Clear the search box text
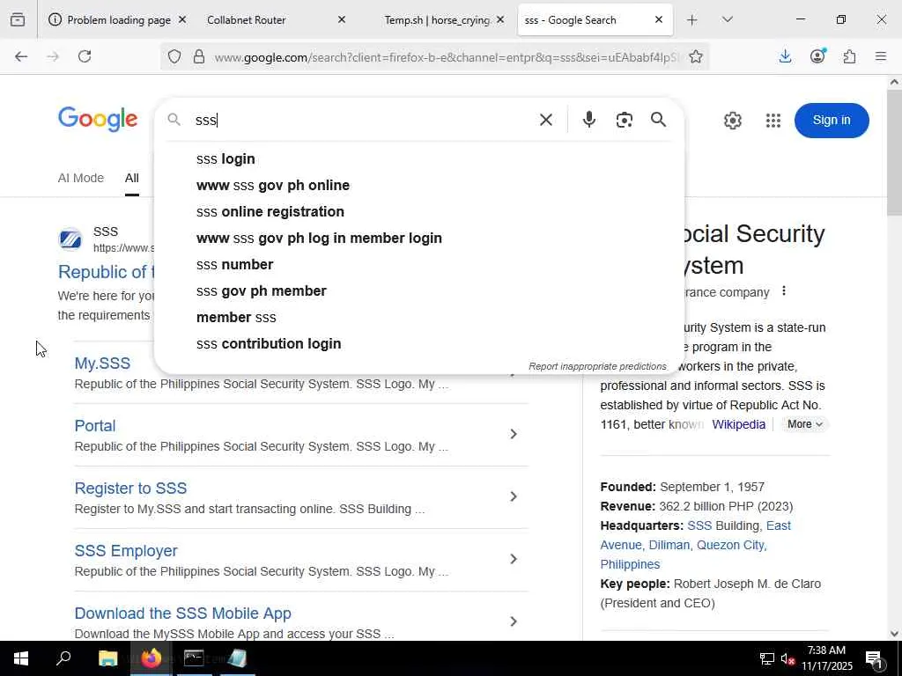 tap(546, 120)
